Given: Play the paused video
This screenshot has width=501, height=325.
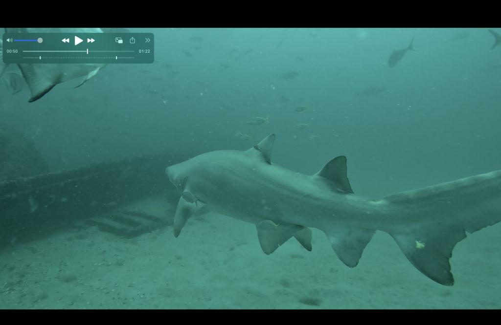Looking at the screenshot, I should click(78, 41).
